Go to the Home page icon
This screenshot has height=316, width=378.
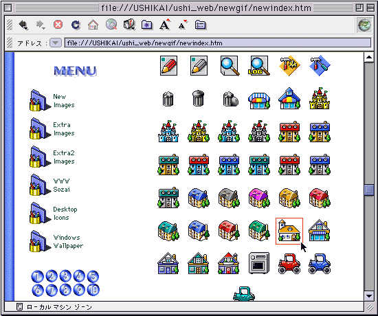93,25
